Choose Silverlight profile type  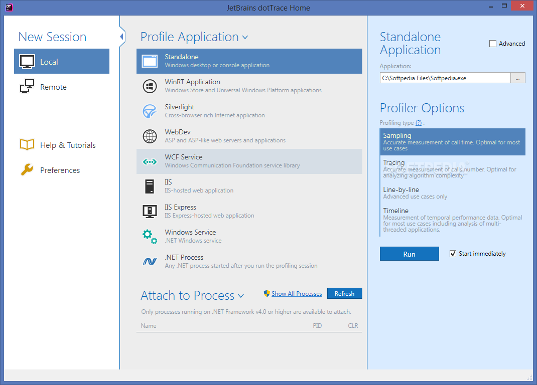249,111
